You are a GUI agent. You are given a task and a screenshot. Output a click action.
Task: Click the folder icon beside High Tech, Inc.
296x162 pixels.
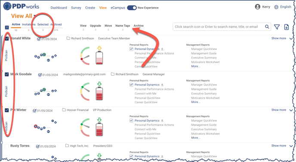[67, 146]
